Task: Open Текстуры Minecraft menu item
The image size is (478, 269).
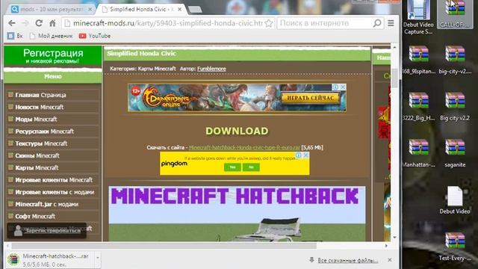Action: [x=41, y=143]
